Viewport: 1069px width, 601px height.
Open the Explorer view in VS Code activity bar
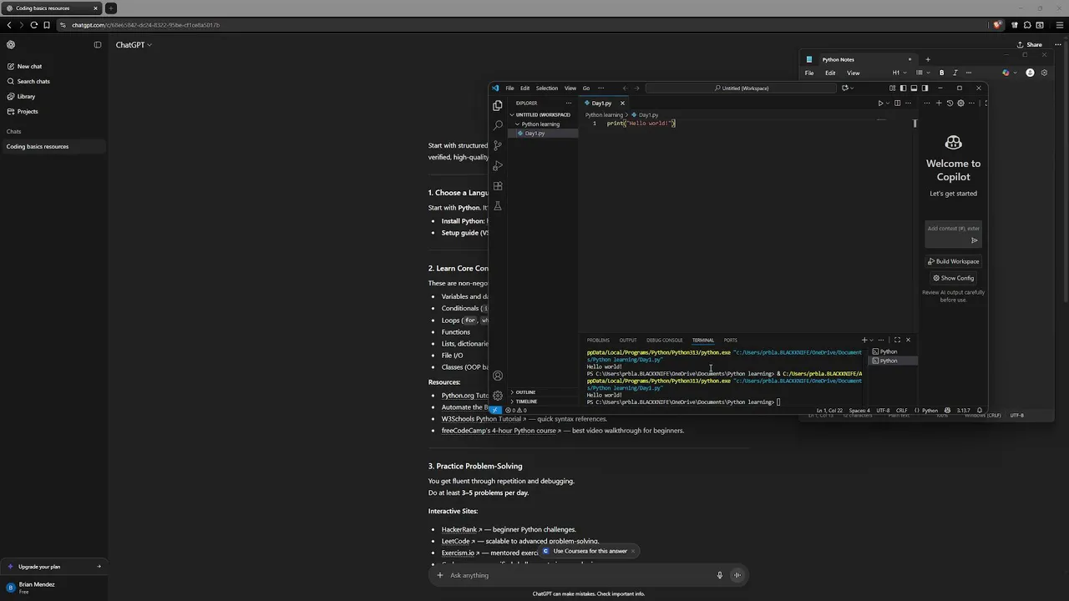(x=498, y=105)
